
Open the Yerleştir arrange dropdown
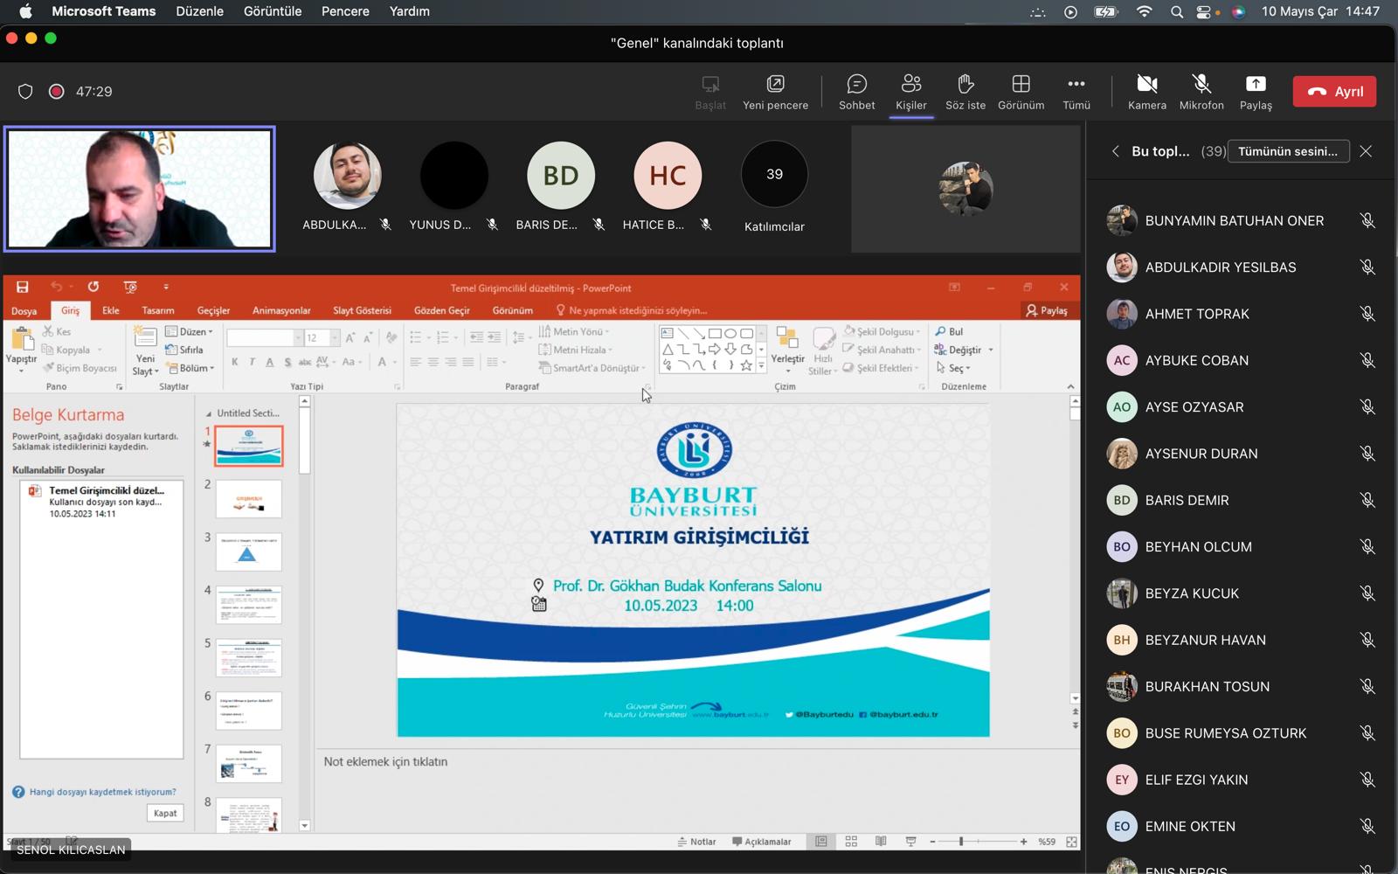coord(787,351)
